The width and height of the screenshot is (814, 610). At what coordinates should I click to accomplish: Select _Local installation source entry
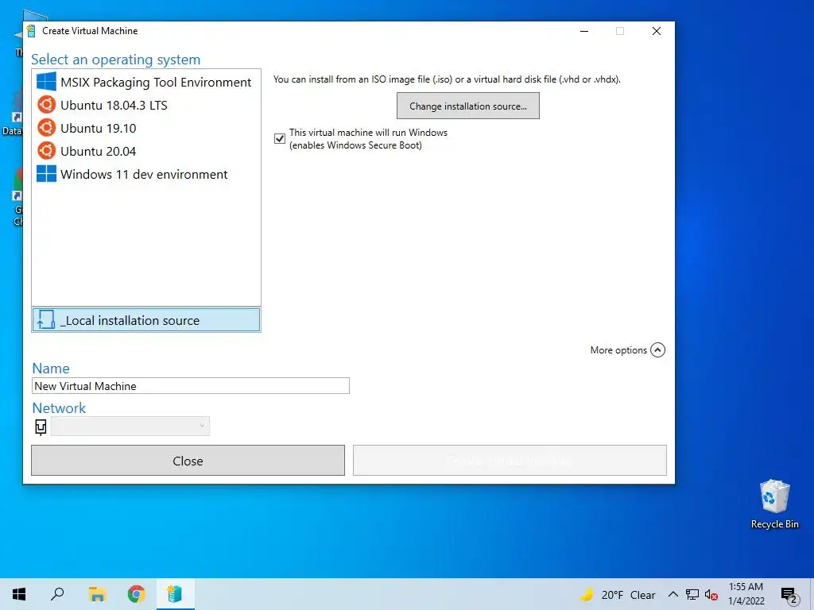pos(146,320)
